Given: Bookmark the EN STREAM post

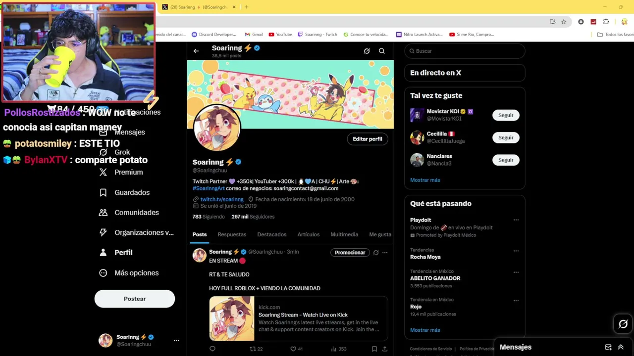Looking at the screenshot, I should 374,349.
